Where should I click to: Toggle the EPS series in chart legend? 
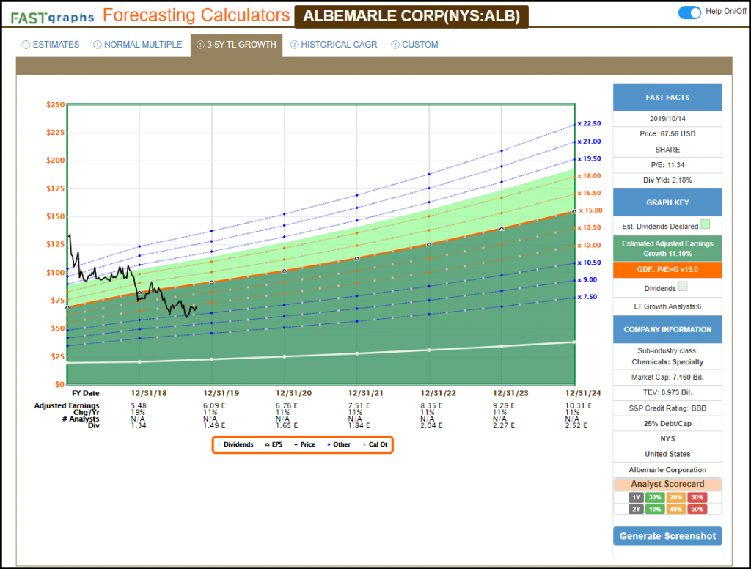pos(274,444)
